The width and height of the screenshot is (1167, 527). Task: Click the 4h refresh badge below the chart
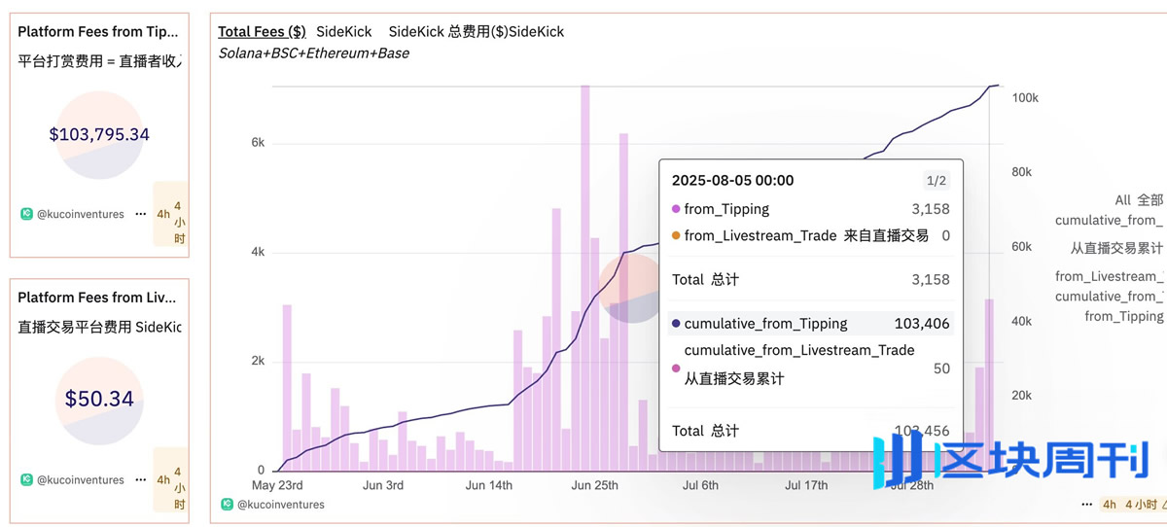[x=1109, y=505]
